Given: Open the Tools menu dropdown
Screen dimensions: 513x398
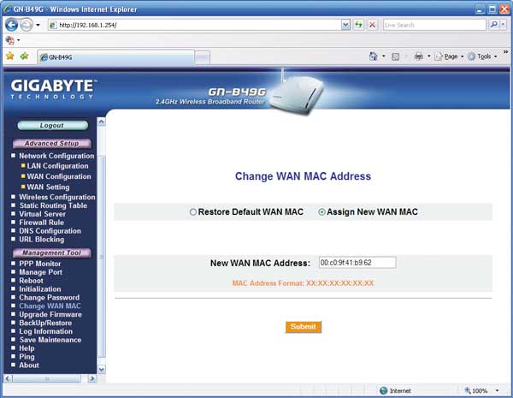Looking at the screenshot, I should (486, 56).
